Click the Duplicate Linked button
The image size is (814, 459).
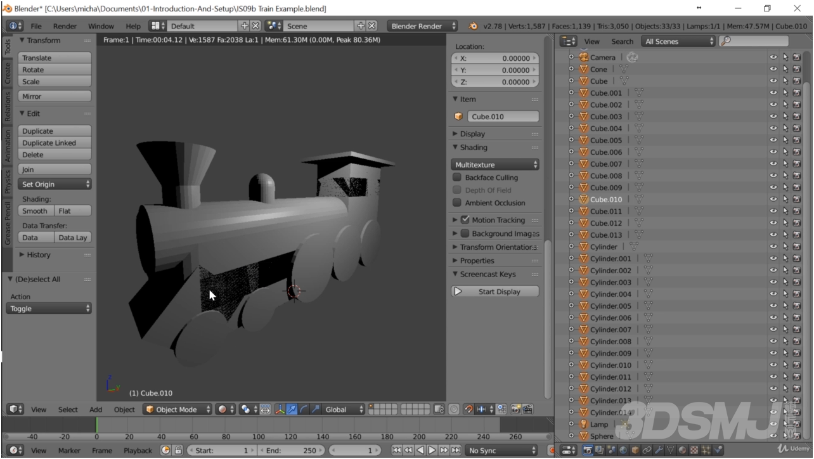click(x=55, y=143)
